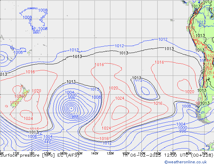Click the 1012 label beneath the southern 1016 label
This screenshot has height=165, width=214.
(107, 143)
